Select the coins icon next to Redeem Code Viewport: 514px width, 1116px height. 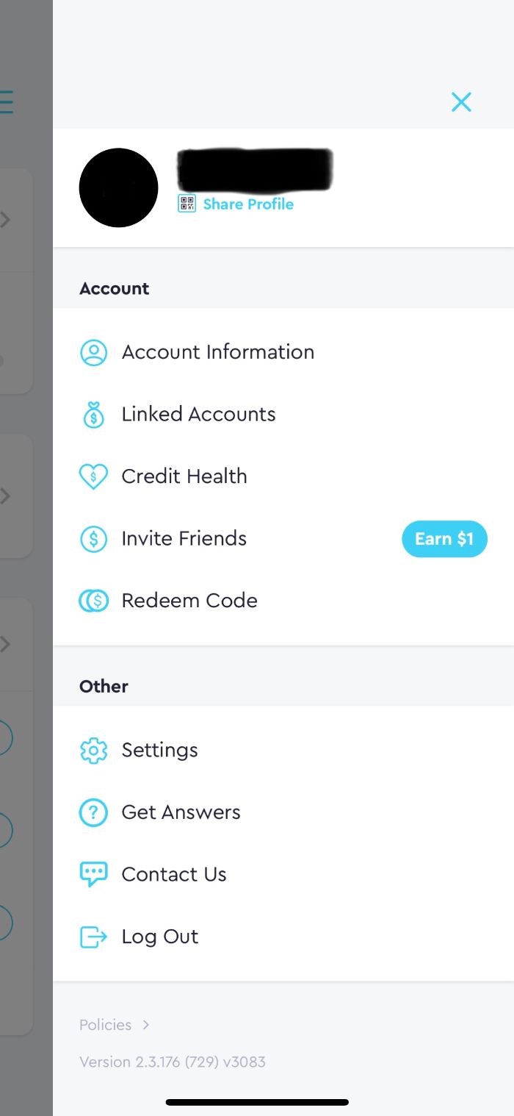[x=93, y=601]
